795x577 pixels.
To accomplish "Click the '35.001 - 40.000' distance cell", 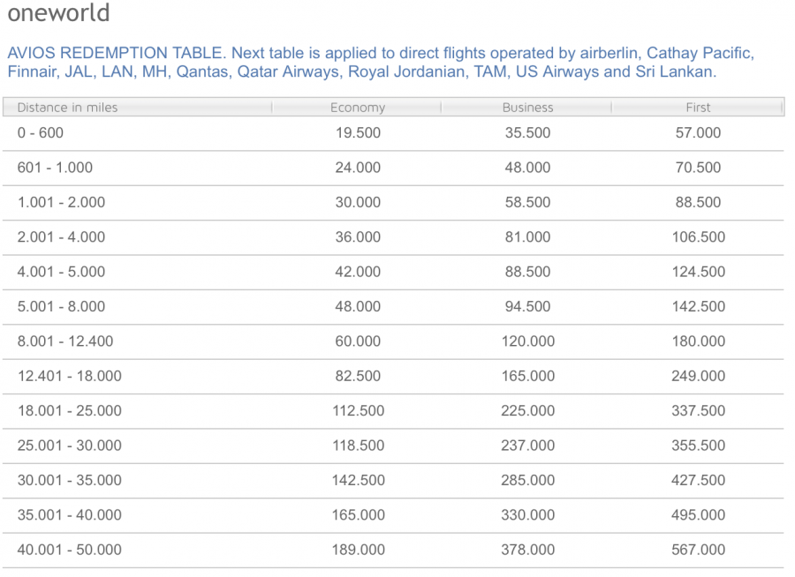I will point(70,515).
